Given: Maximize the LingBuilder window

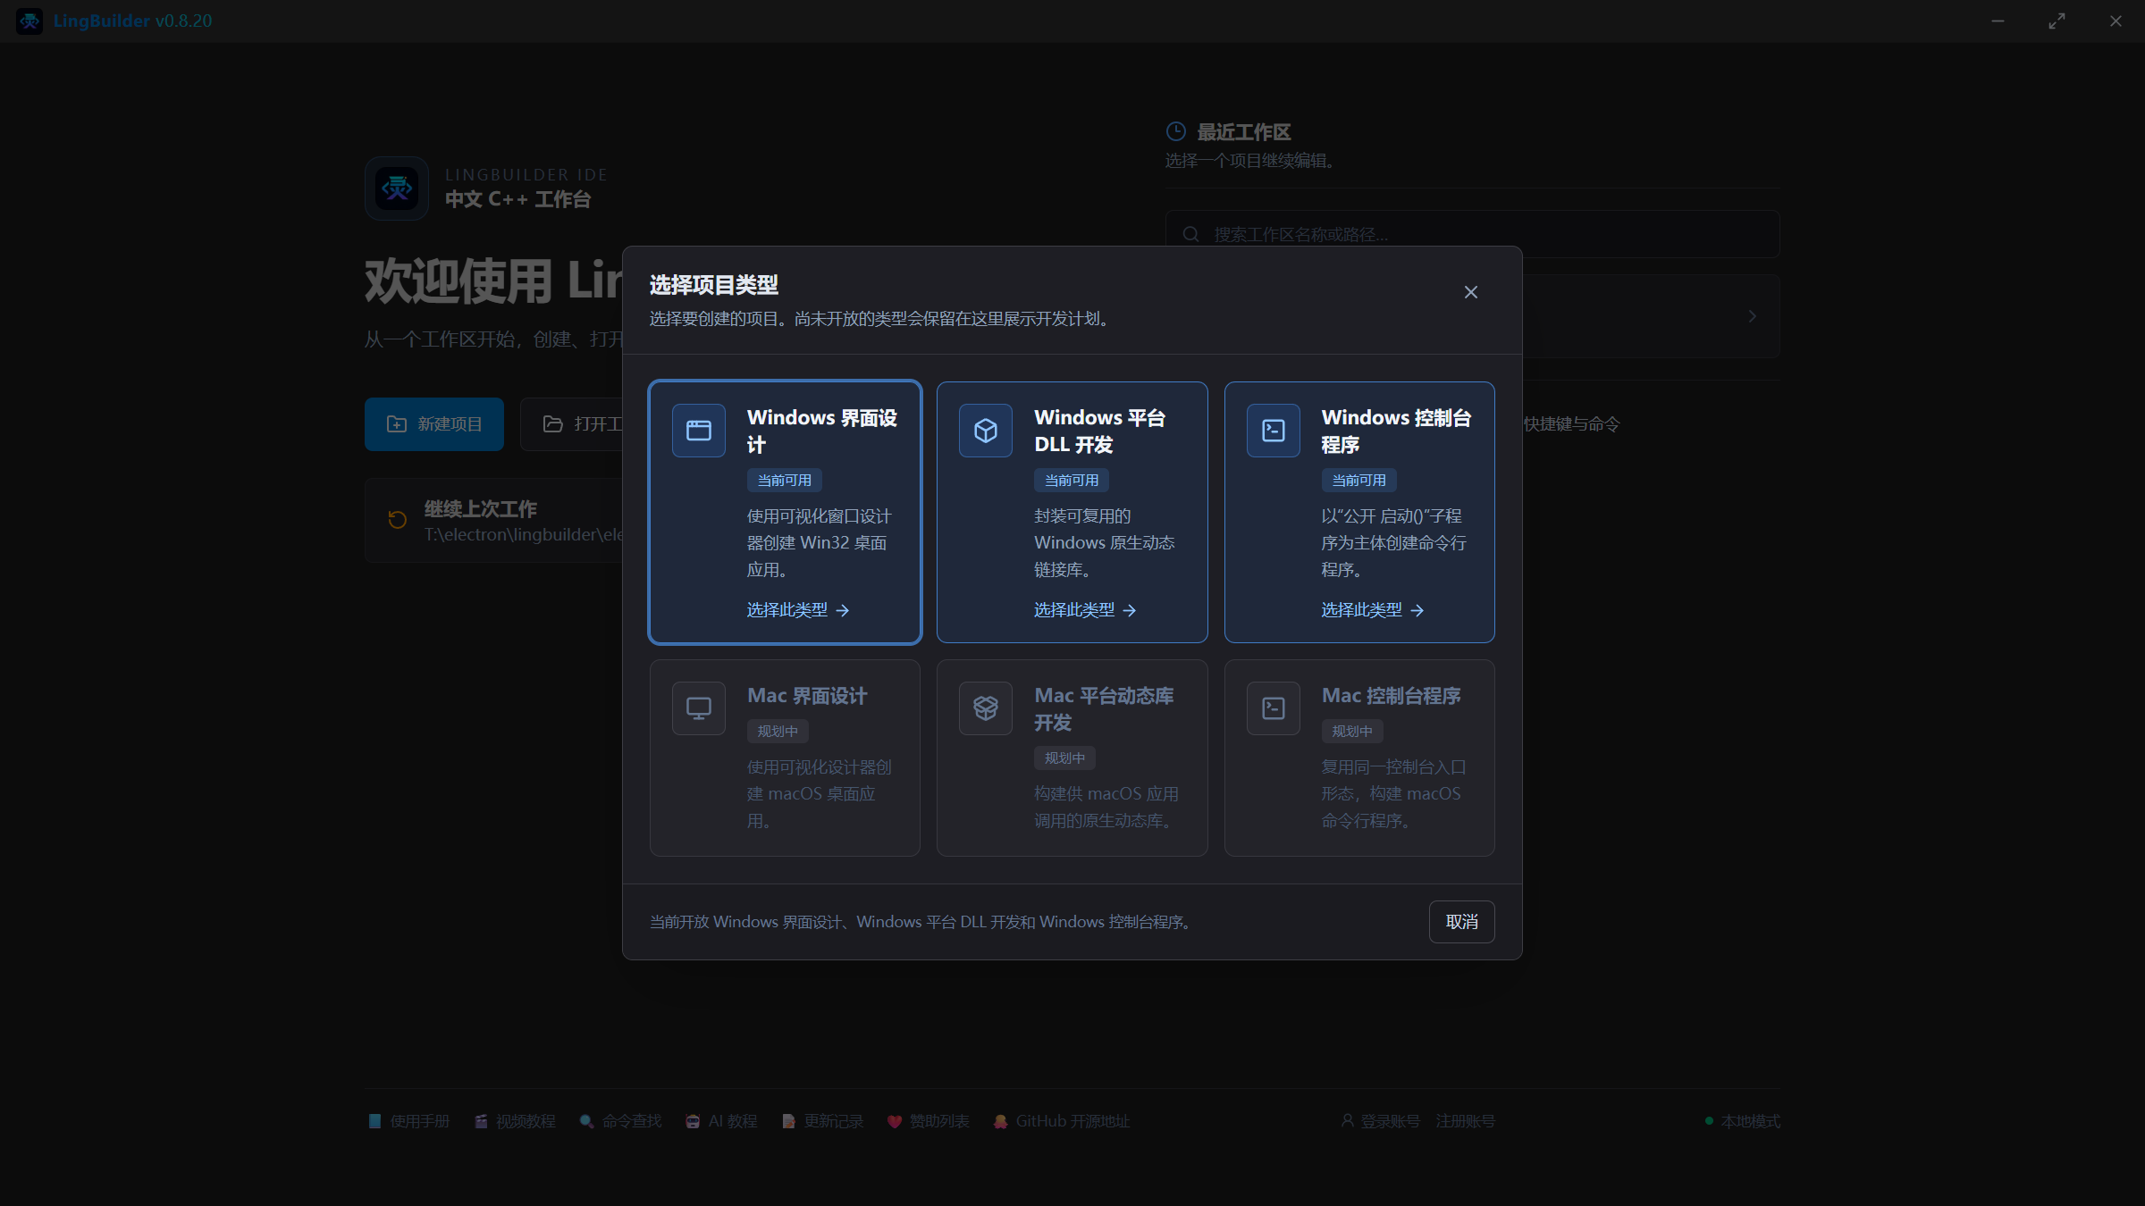Looking at the screenshot, I should 2057,21.
